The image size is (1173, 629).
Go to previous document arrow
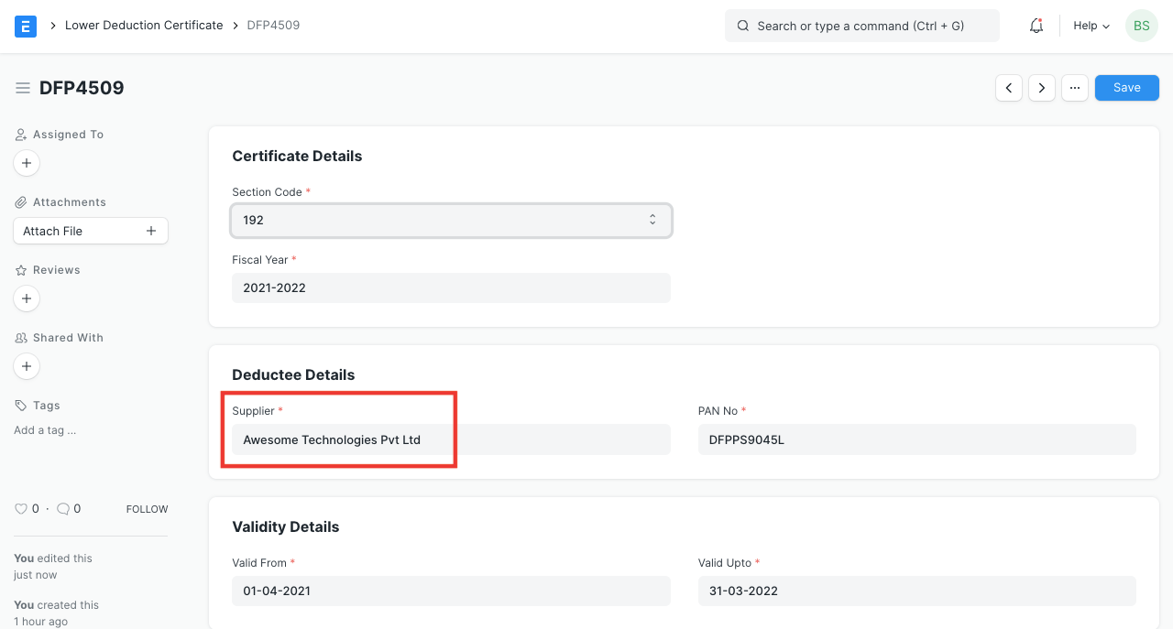(1009, 88)
